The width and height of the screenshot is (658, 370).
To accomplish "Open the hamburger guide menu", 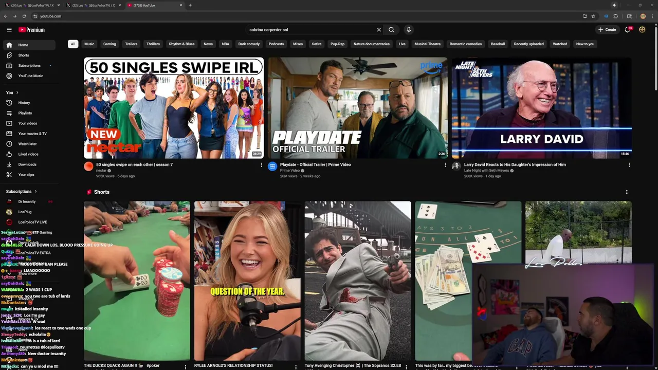I will pyautogui.click(x=9, y=30).
